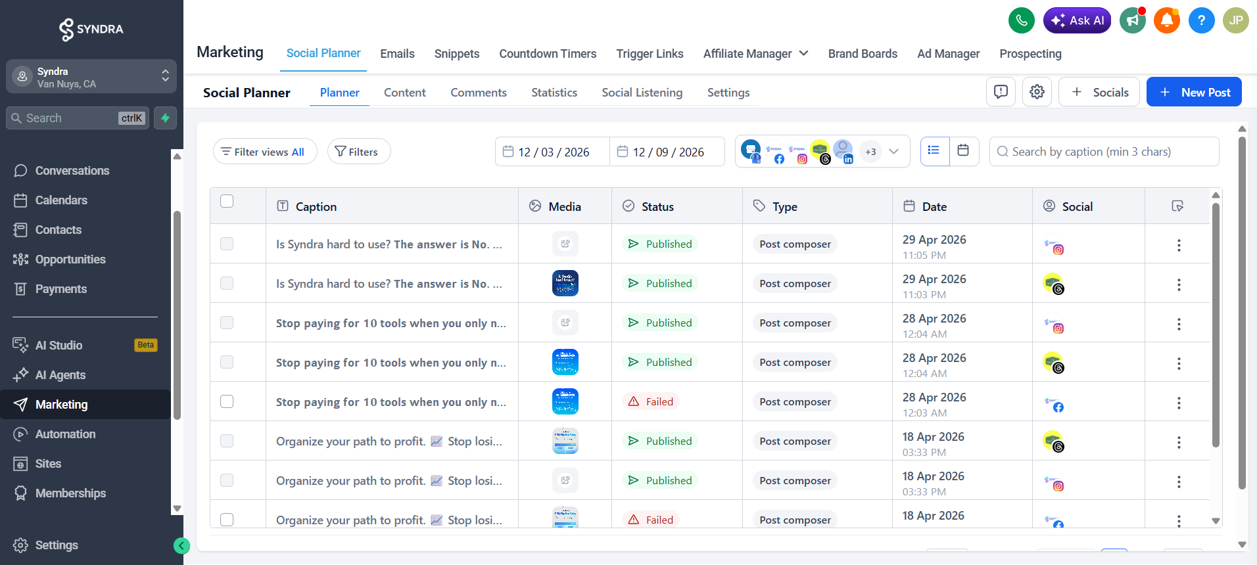Click the page's main vertical scrollbar
The height and width of the screenshot is (565, 1257).
1242,313
